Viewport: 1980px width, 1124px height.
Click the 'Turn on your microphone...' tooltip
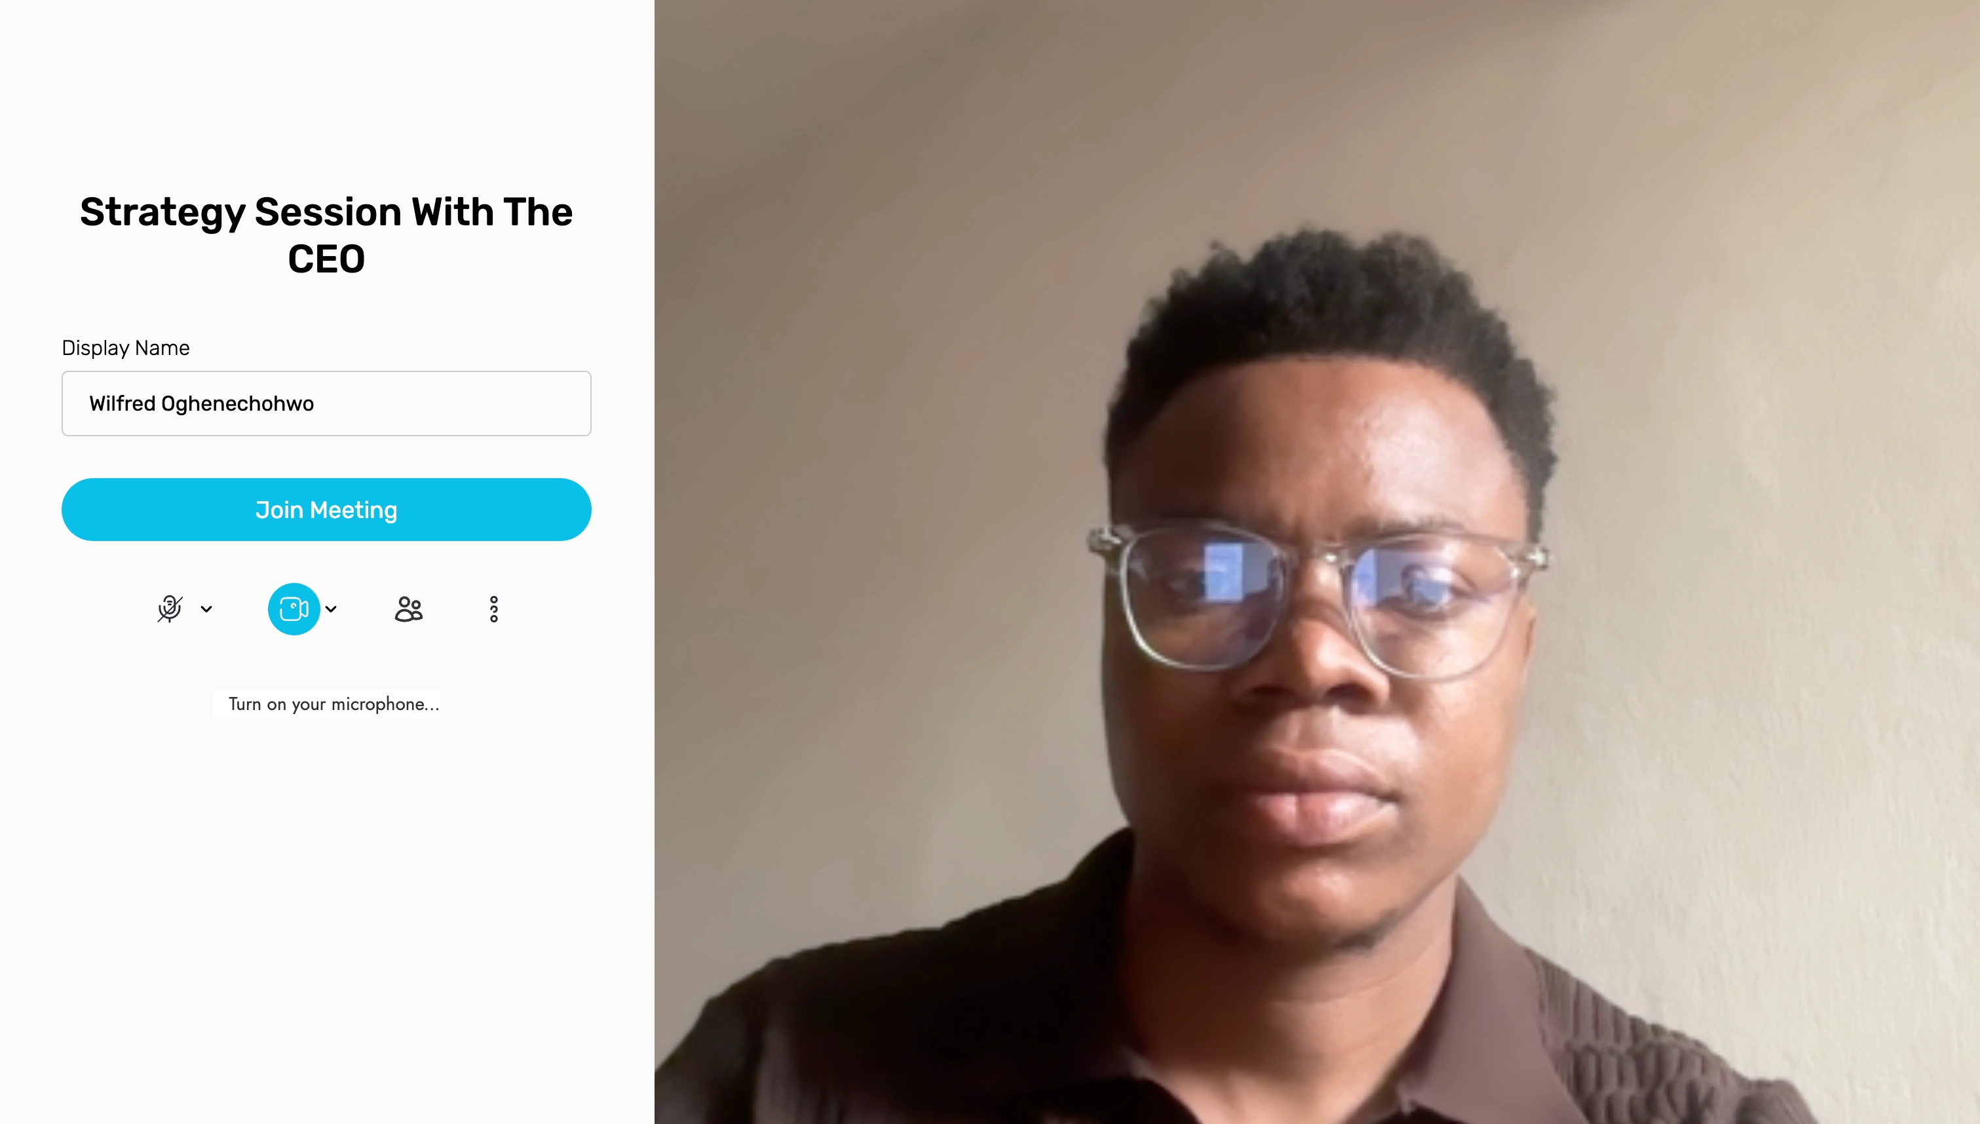click(333, 704)
